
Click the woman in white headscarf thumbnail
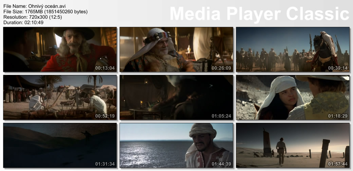(x=293, y=97)
